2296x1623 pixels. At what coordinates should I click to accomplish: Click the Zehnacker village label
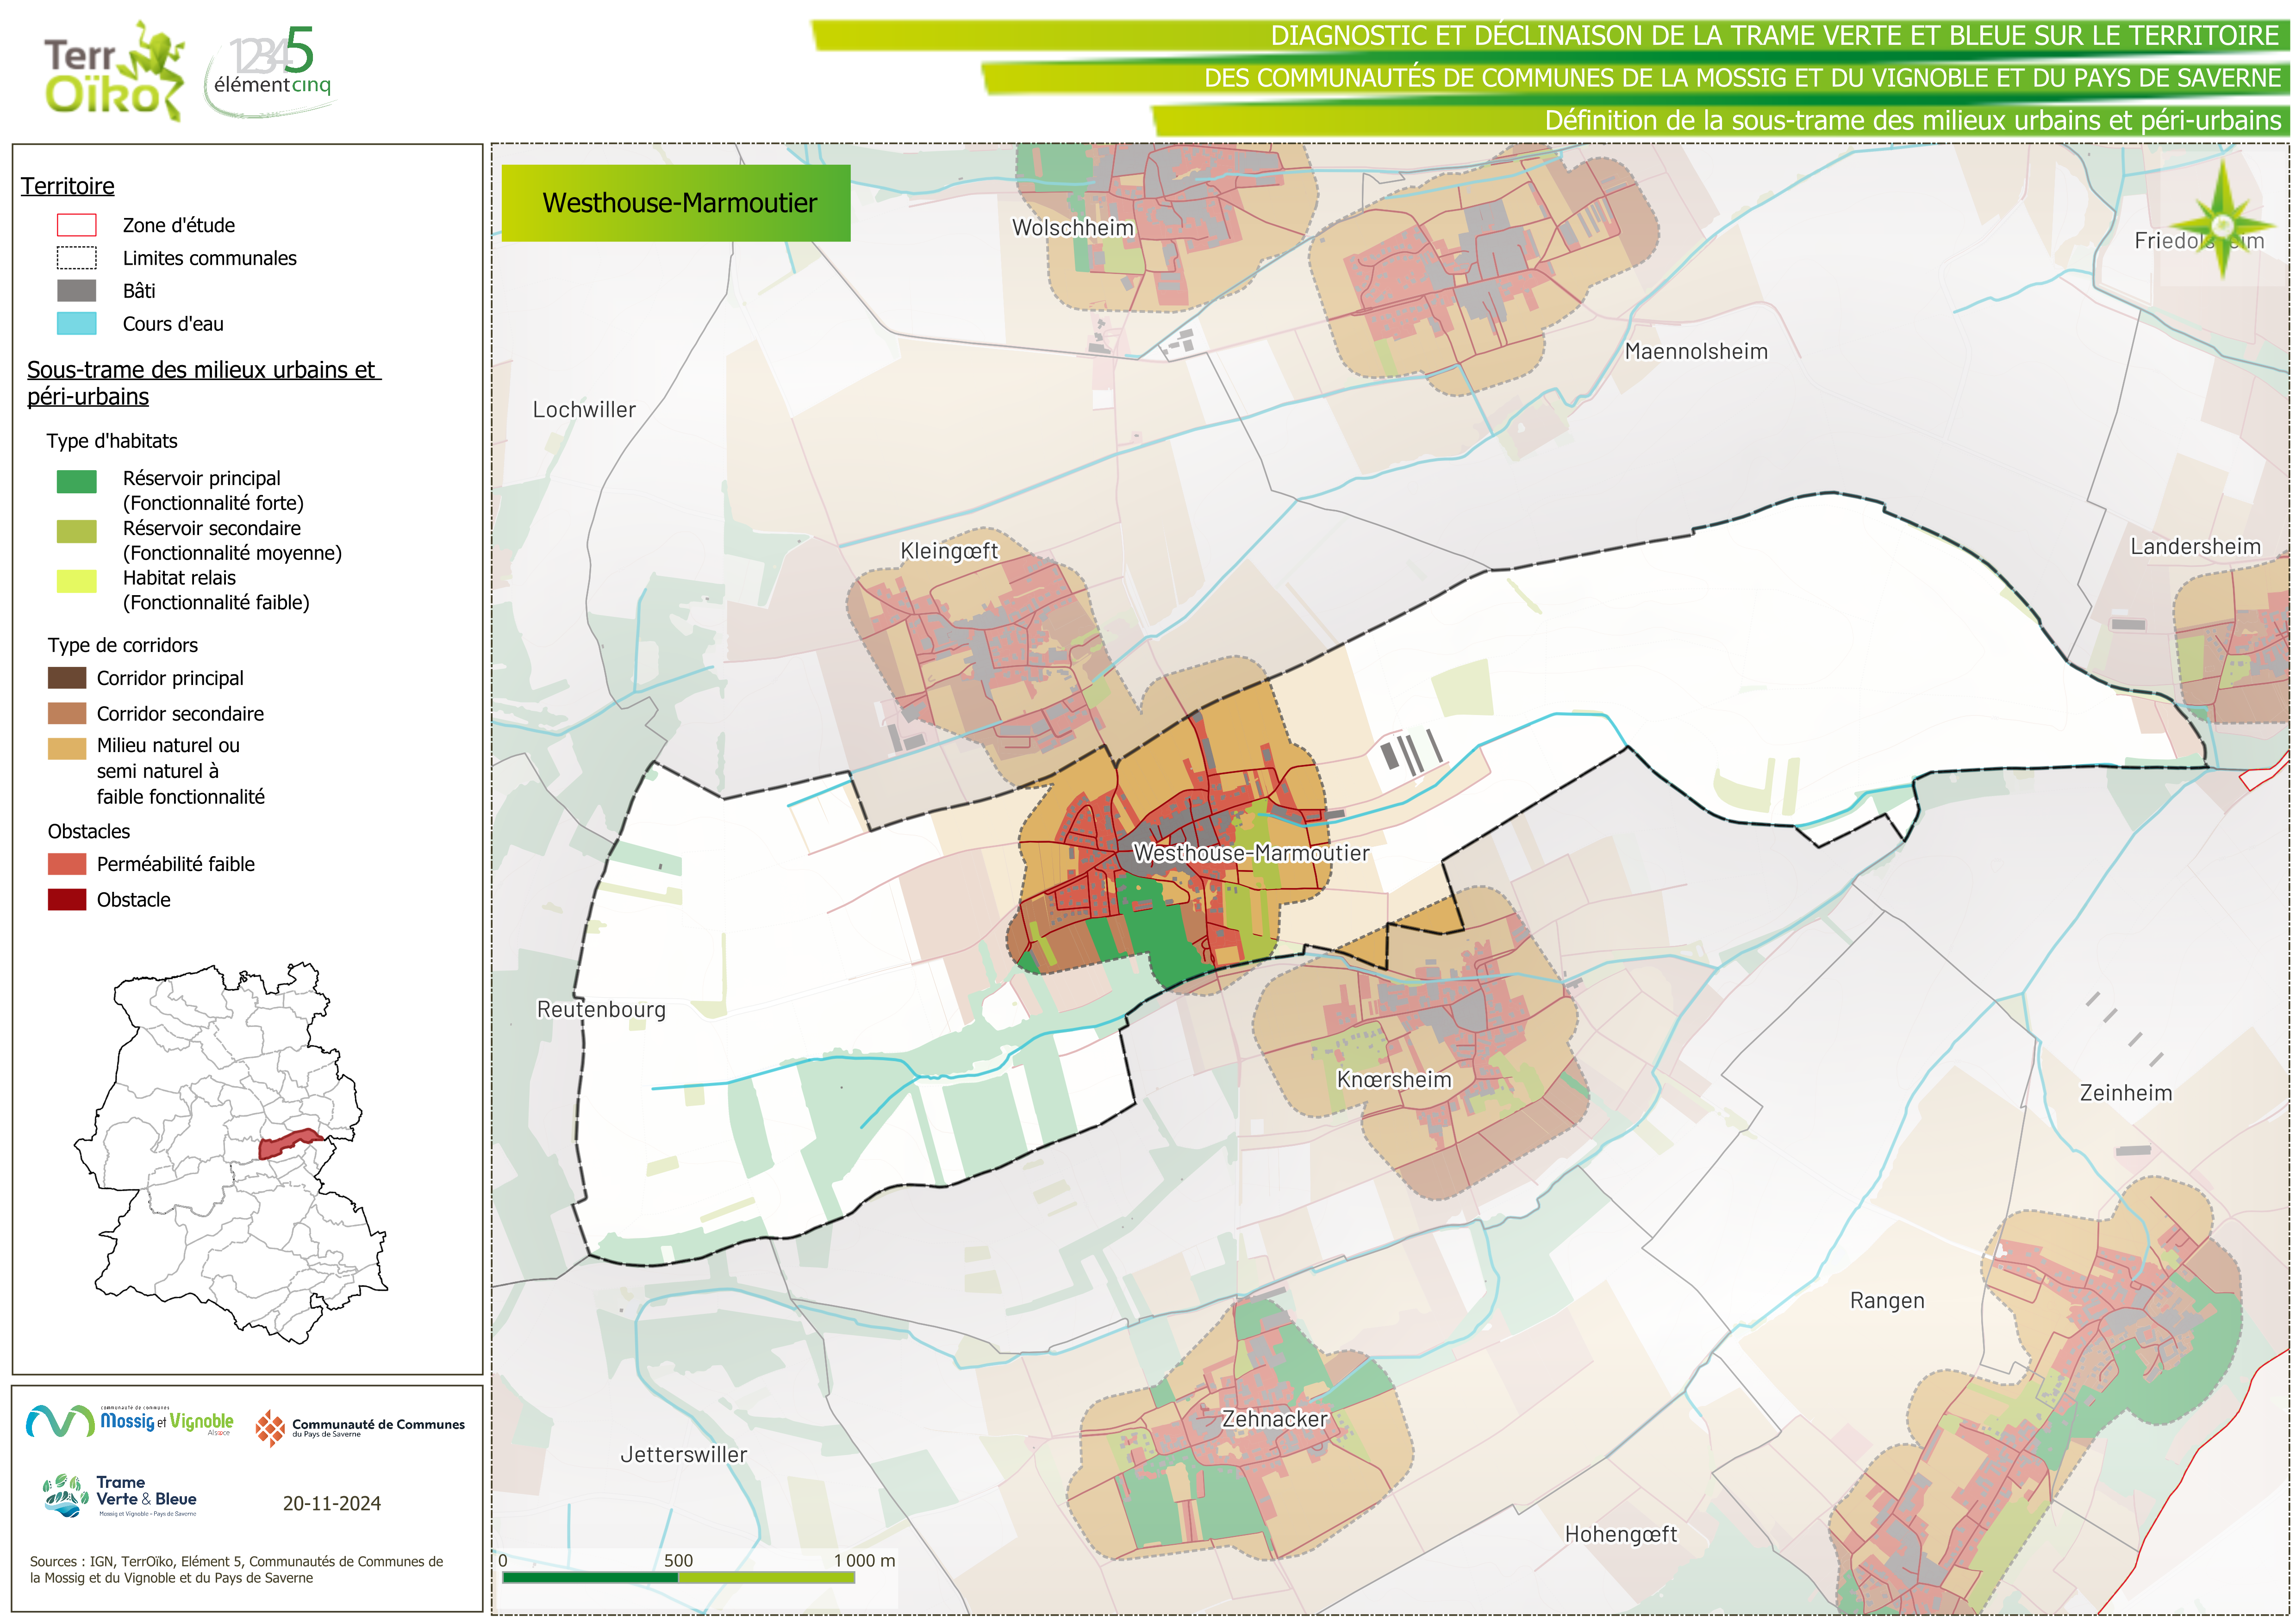1274,1419
